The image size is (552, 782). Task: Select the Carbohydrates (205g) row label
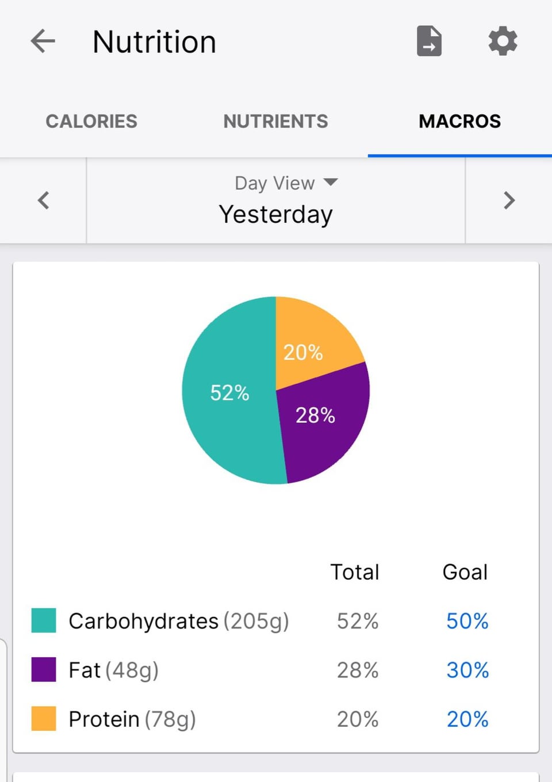(x=179, y=621)
